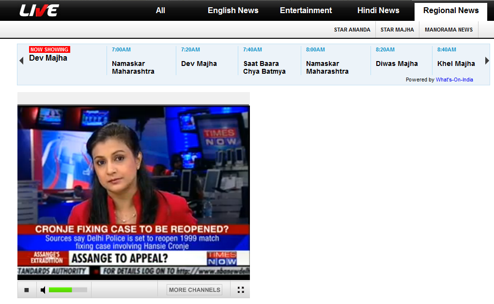Screen dimensions: 494x304
Task: Open the Entertainment tab
Action: click(306, 10)
